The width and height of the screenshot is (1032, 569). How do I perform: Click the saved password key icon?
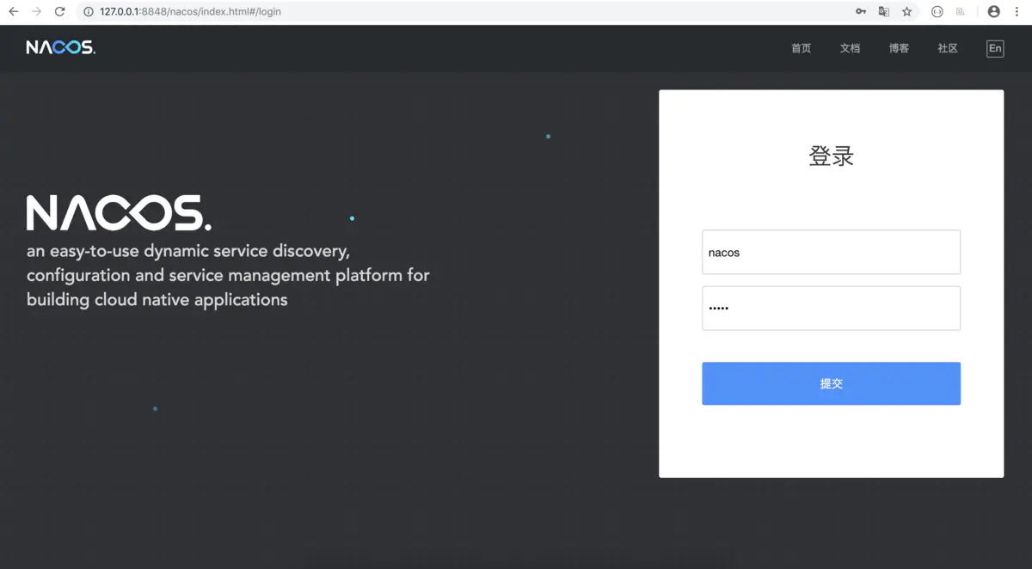861,12
